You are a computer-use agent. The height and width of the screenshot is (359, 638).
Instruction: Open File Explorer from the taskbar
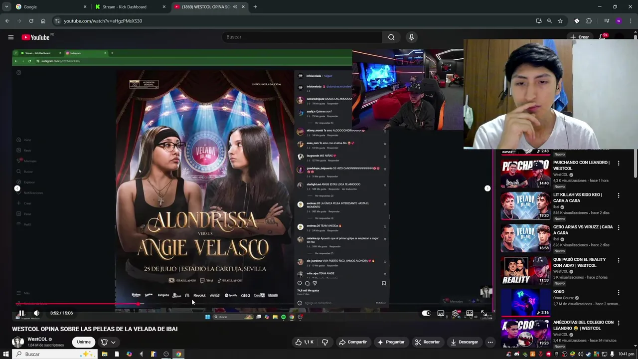[105, 354]
